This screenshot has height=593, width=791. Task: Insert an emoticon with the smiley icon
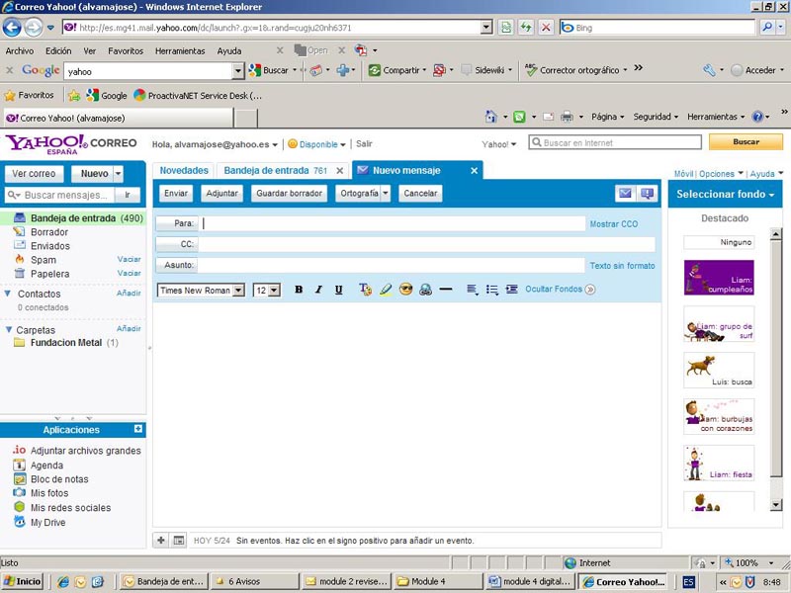(405, 290)
